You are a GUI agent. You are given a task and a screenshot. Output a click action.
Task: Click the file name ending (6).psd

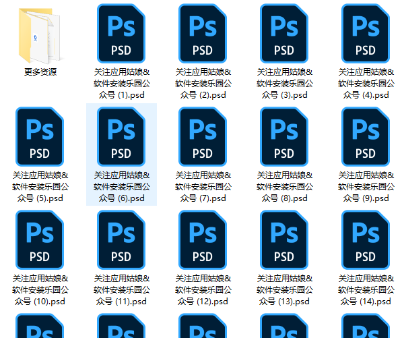pyautogui.click(x=122, y=187)
